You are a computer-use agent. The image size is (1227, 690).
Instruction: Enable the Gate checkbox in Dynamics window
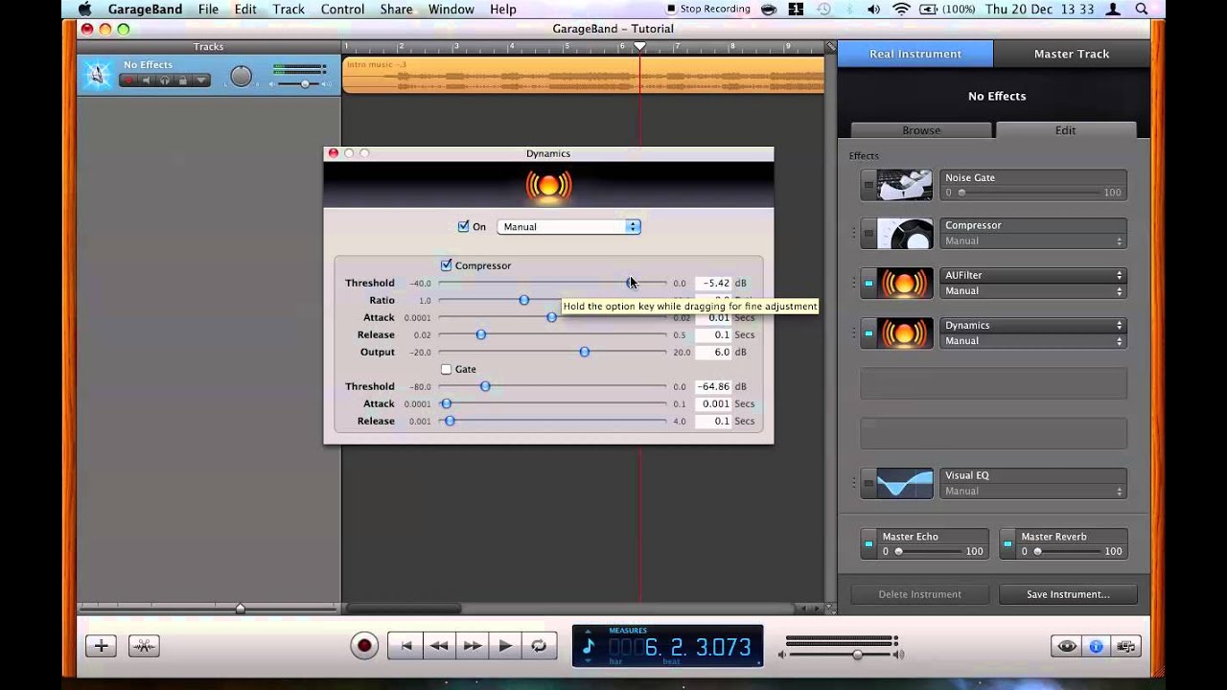[x=447, y=369]
